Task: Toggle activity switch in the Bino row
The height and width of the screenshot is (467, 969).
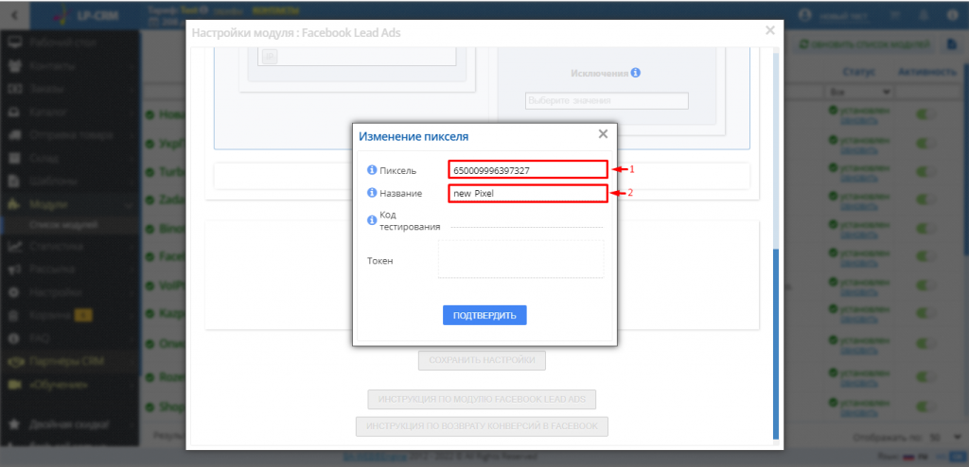Action: point(926,229)
